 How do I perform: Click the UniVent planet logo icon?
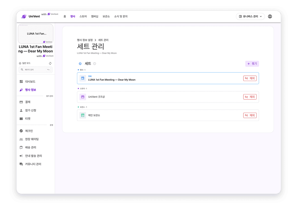(x=24, y=16)
